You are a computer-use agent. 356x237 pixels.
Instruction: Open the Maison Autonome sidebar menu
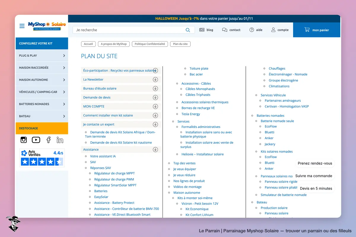pyautogui.click(x=42, y=80)
